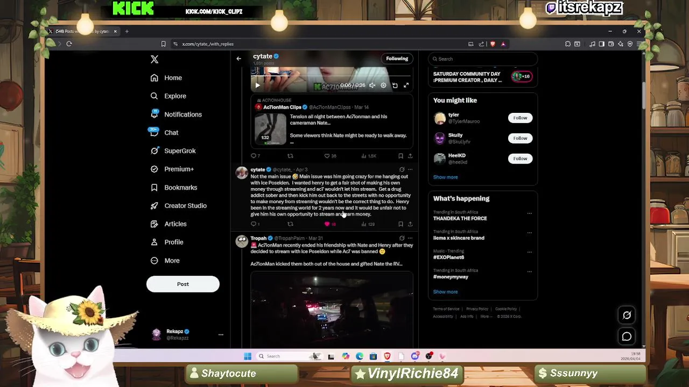Open Articles in the sidebar
The image size is (689, 387).
(x=168, y=224)
